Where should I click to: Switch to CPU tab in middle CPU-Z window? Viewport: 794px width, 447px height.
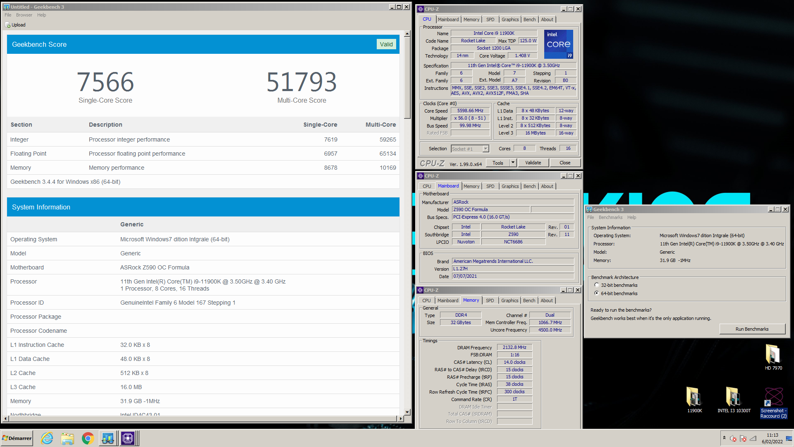pos(427,186)
